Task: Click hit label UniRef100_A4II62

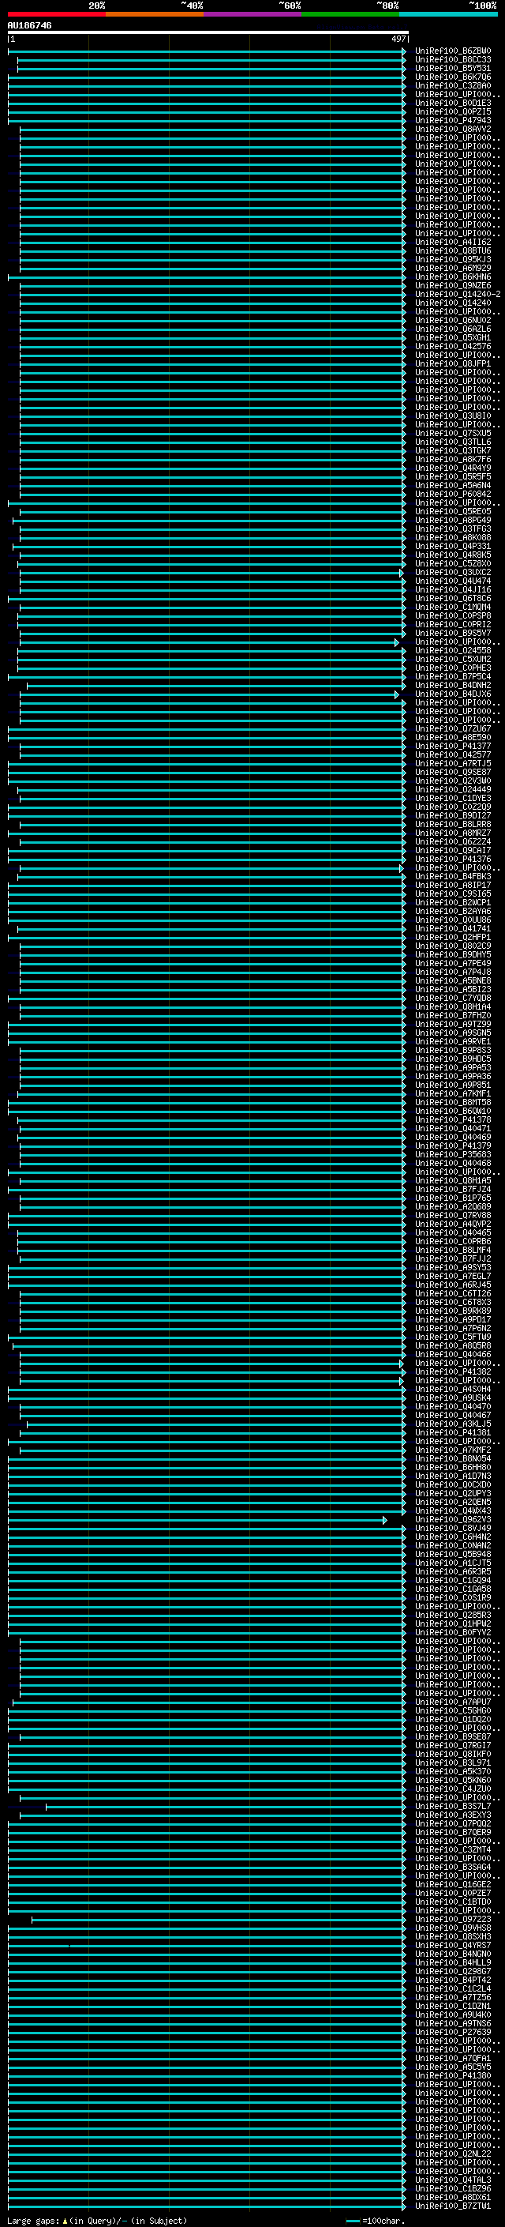Action: (x=453, y=242)
